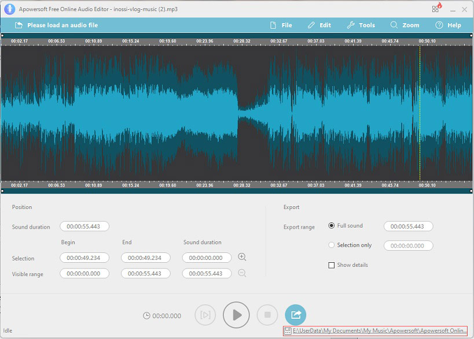Click 00:41.39 on the bottom time ruler

(x=353, y=185)
